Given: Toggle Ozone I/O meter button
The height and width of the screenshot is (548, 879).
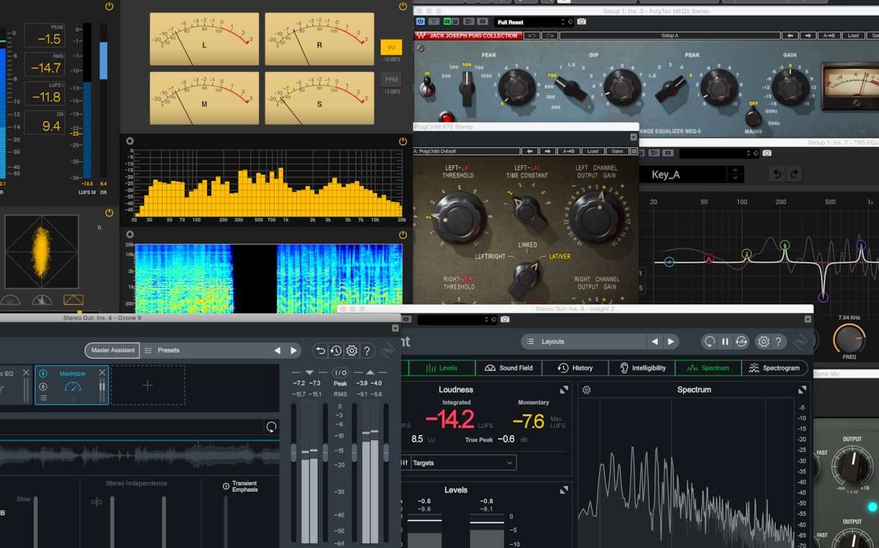Looking at the screenshot, I should pyautogui.click(x=340, y=372).
